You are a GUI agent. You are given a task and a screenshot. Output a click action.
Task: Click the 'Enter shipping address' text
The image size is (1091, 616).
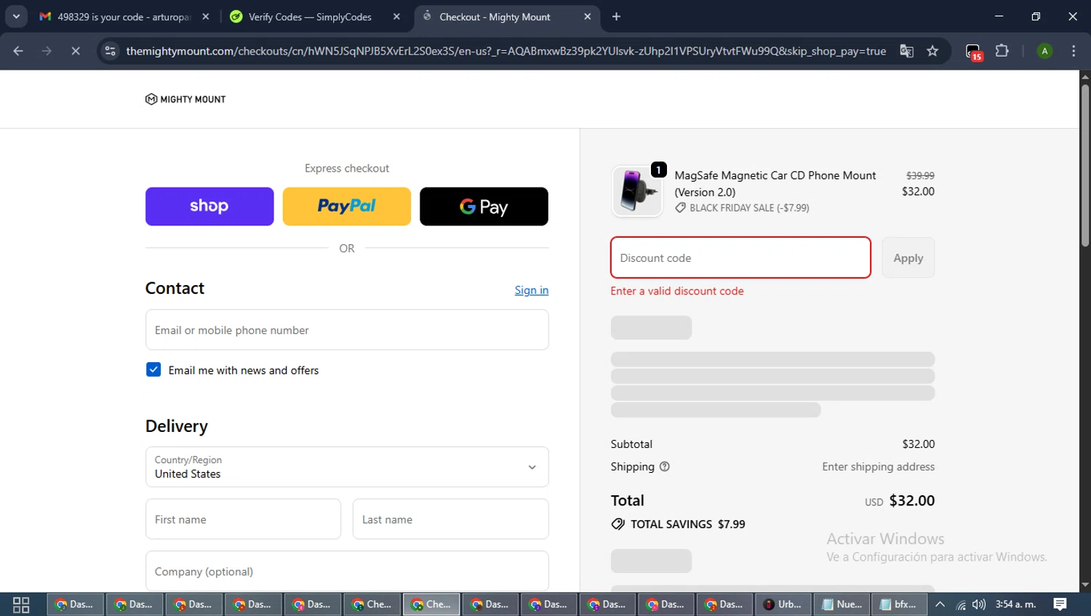[x=879, y=467]
